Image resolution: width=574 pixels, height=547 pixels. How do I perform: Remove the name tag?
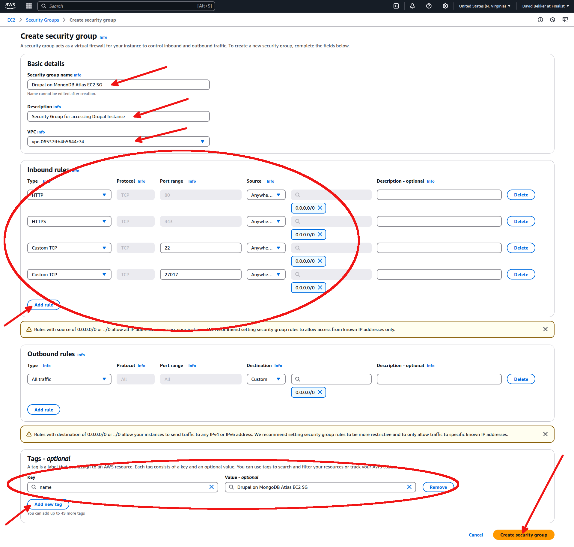tap(438, 487)
